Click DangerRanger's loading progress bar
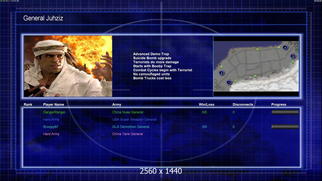The height and width of the screenshot is (181, 322). (x=285, y=112)
